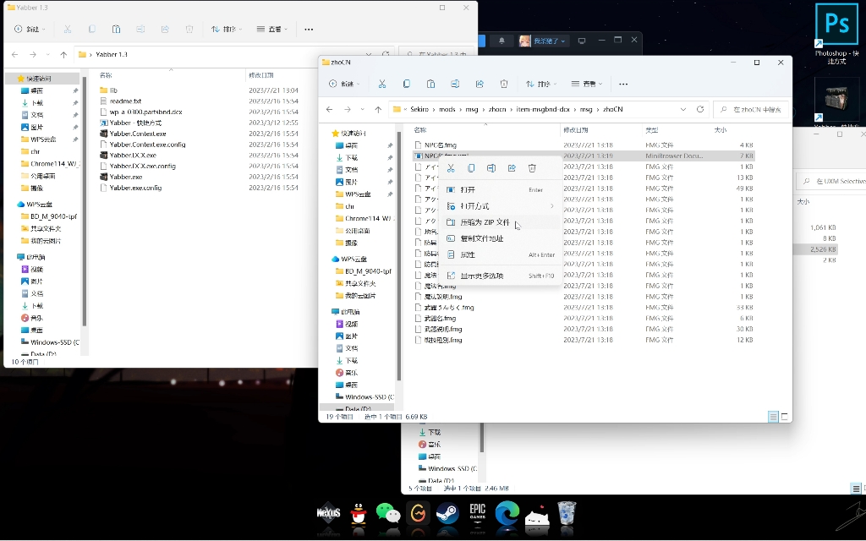The height and width of the screenshot is (541, 866).
Task: Click the rename icon in context menu
Action: click(x=491, y=168)
